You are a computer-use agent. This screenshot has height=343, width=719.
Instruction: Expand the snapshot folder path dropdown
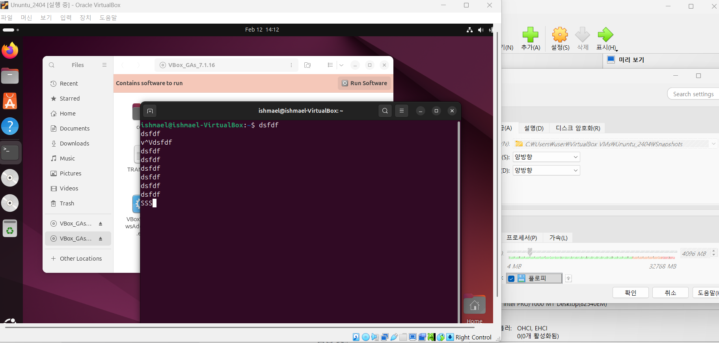point(713,144)
